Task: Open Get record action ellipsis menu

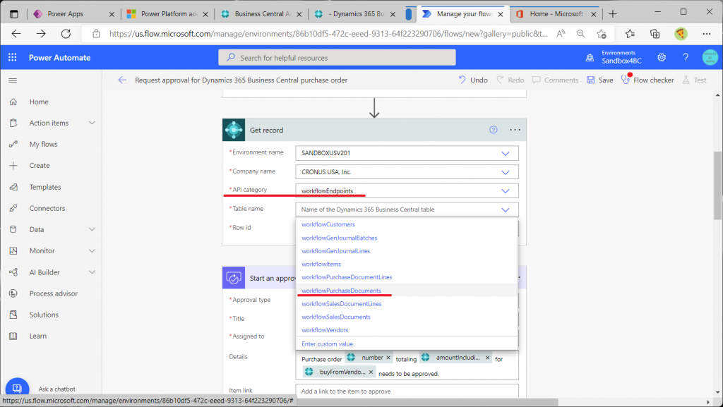Action: [515, 130]
